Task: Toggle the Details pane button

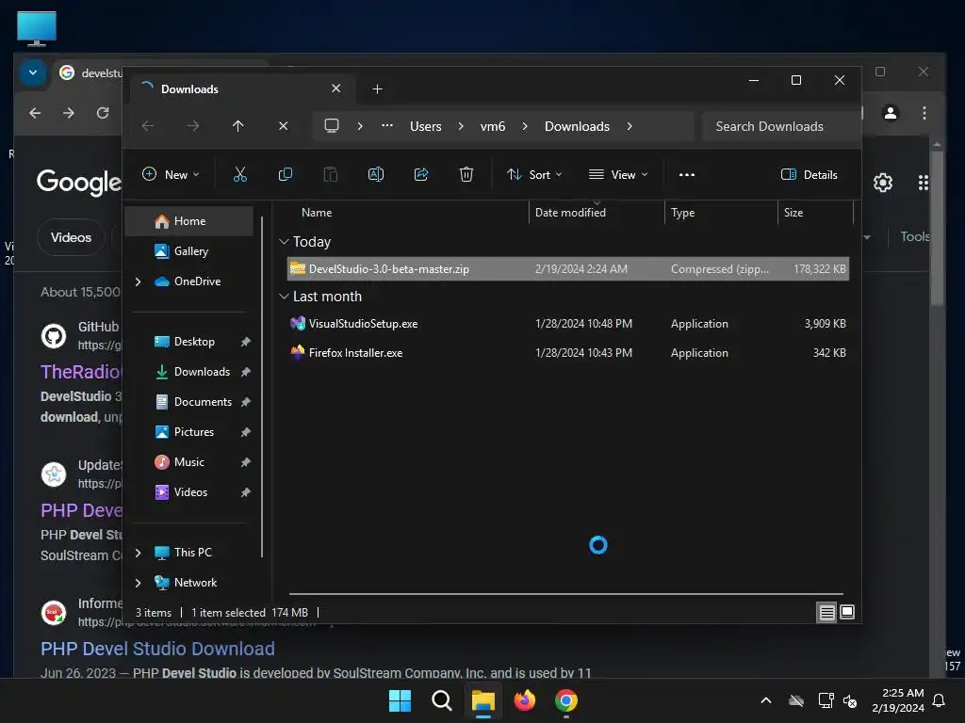Action: click(809, 174)
